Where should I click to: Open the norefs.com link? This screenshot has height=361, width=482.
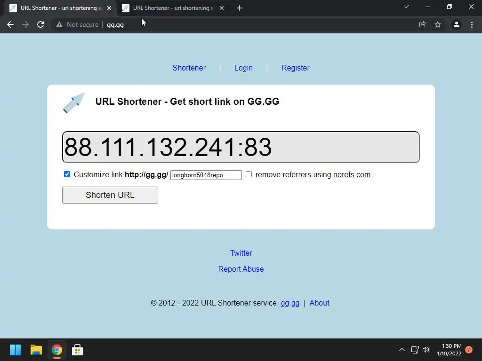coord(352,175)
